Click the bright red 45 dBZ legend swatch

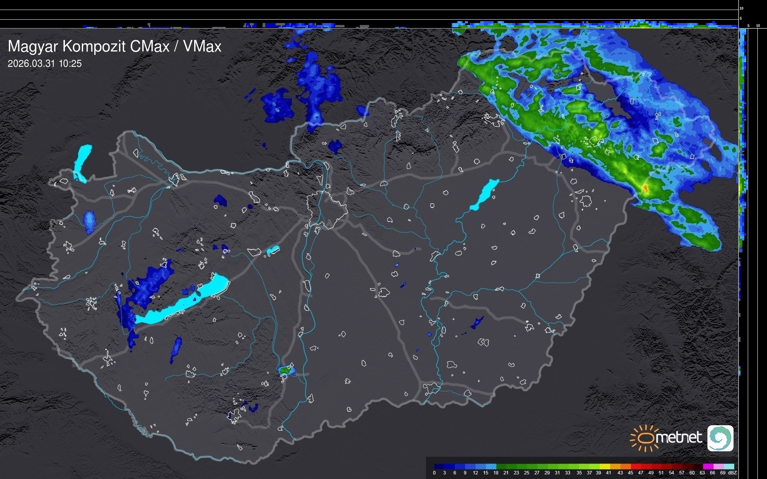tap(636, 466)
